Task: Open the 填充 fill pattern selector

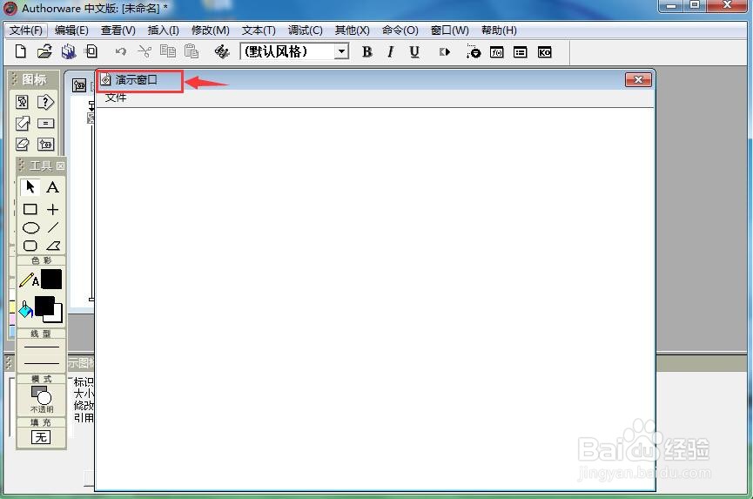Action: (41, 437)
